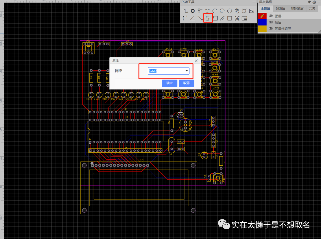Toggle visibility of 顶层 layer
Screen dimensions: 321x239
tap(271, 16)
